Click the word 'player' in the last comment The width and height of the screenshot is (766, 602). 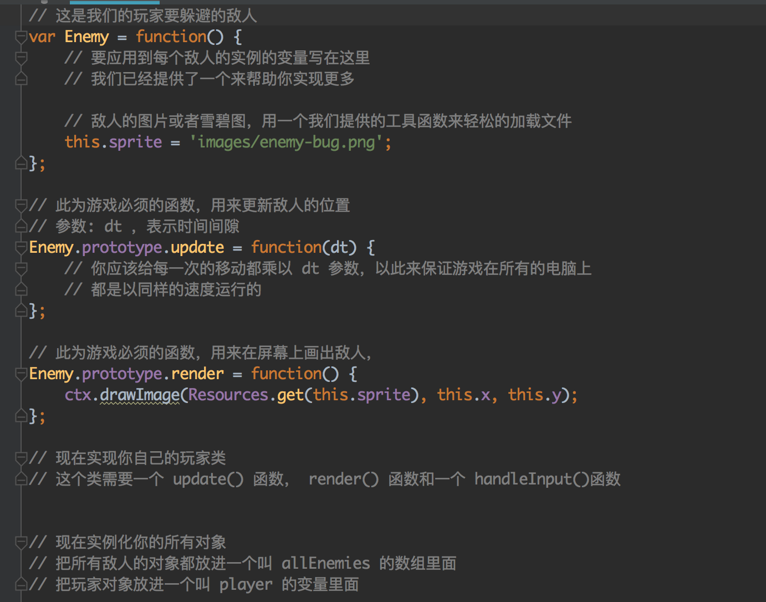click(246, 585)
